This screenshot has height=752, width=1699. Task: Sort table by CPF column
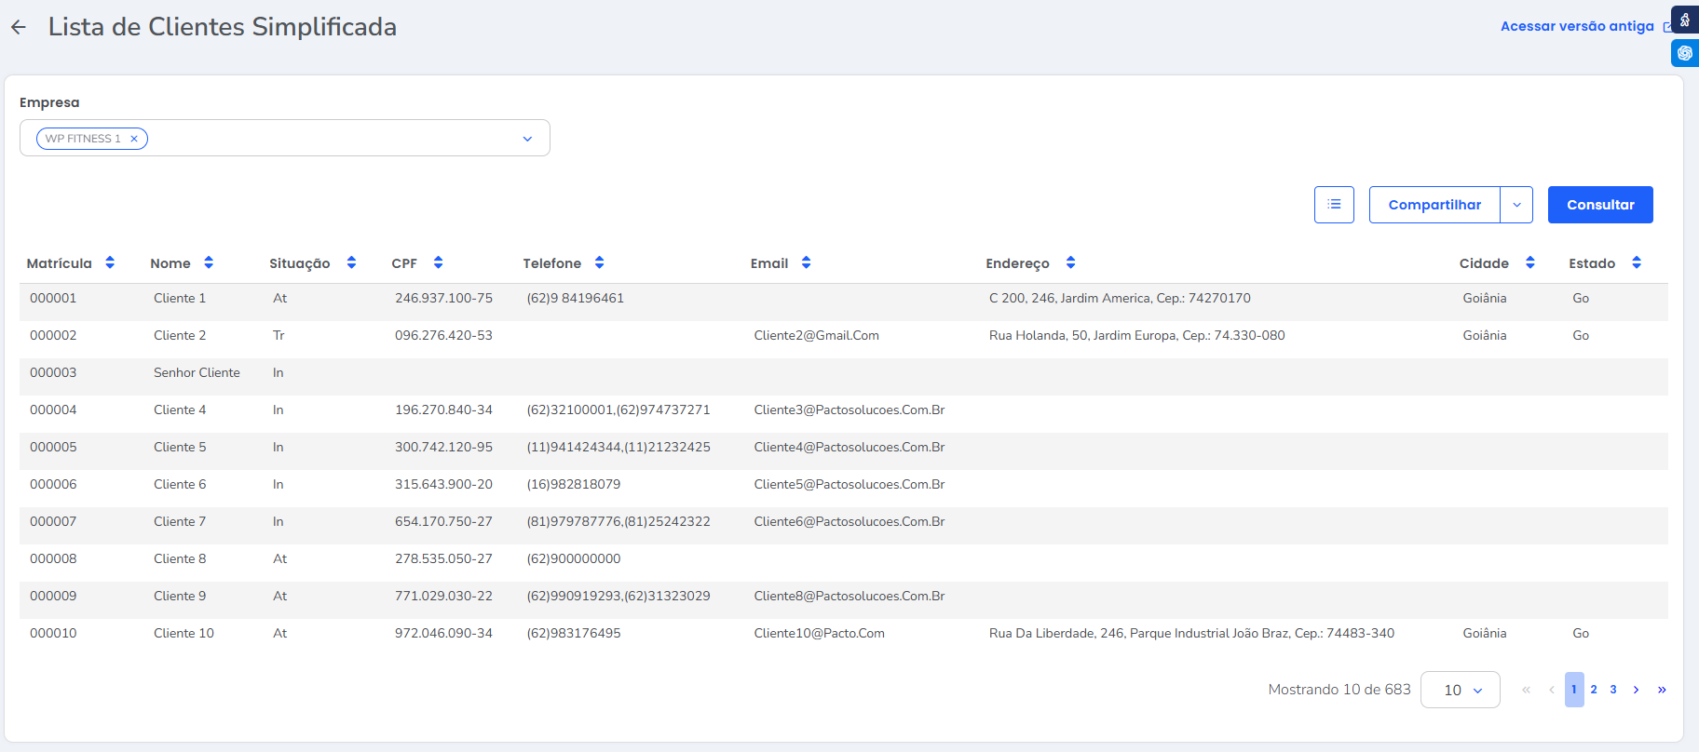(438, 263)
